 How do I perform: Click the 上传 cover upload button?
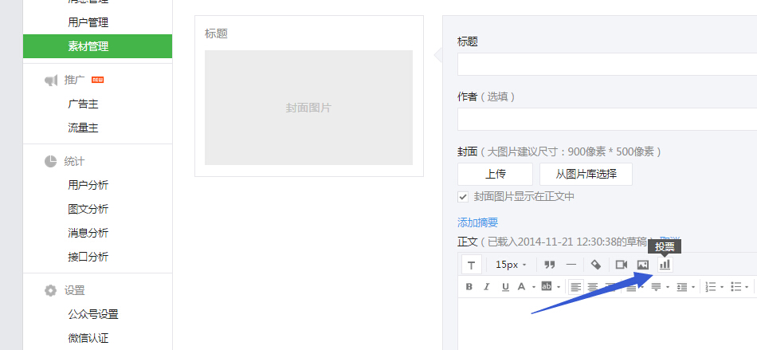(x=495, y=174)
